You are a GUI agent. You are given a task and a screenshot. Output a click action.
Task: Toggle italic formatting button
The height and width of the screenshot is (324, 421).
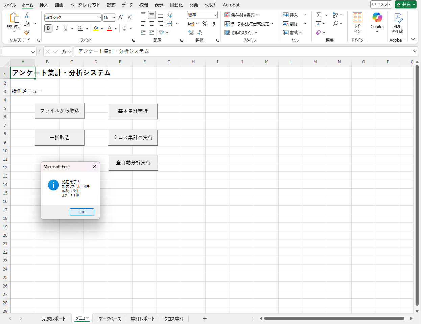click(x=57, y=28)
